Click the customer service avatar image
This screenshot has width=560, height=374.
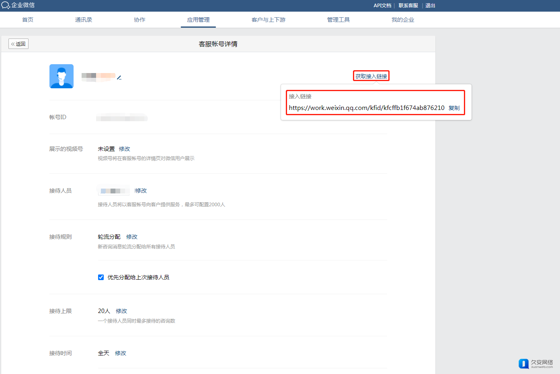pos(62,76)
